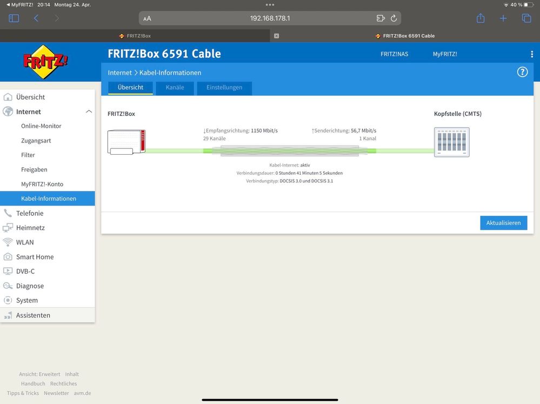This screenshot has width=540, height=404.
Task: Click the Diagnose stethoscope icon
Action: point(8,286)
